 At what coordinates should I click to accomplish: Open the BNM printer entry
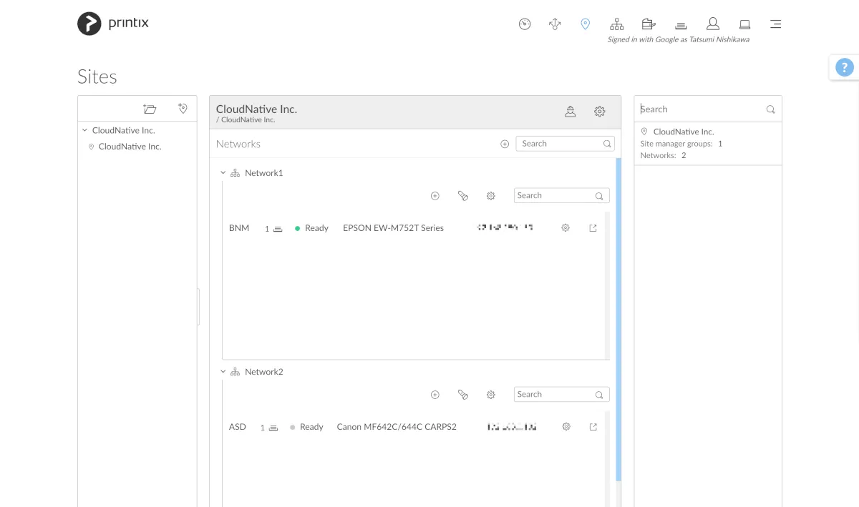[x=239, y=228]
